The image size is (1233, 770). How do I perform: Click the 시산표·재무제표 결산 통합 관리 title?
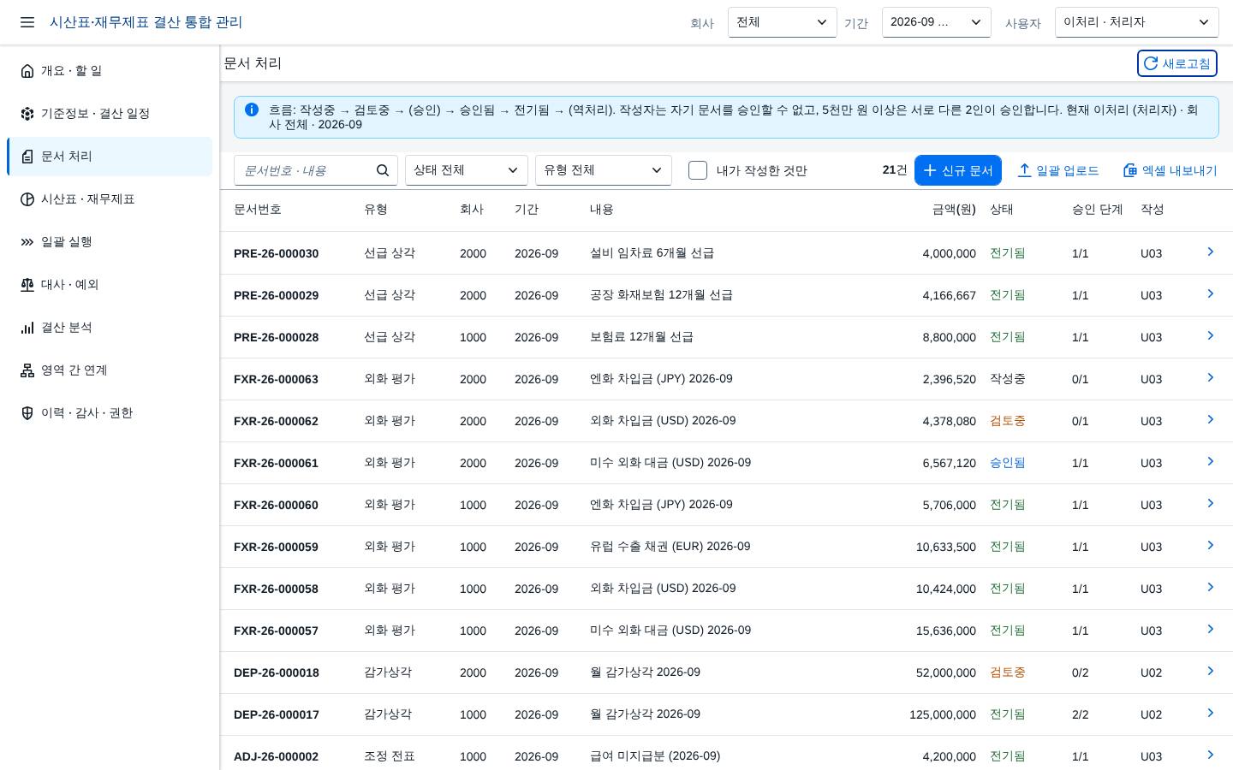click(x=146, y=22)
